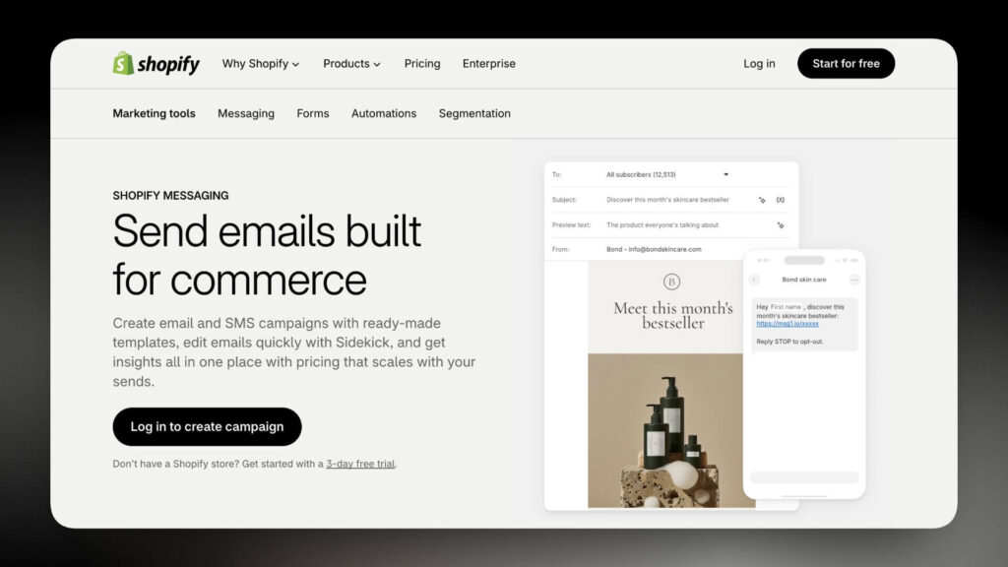
Task: Open the Forms tab
Action: coord(312,113)
